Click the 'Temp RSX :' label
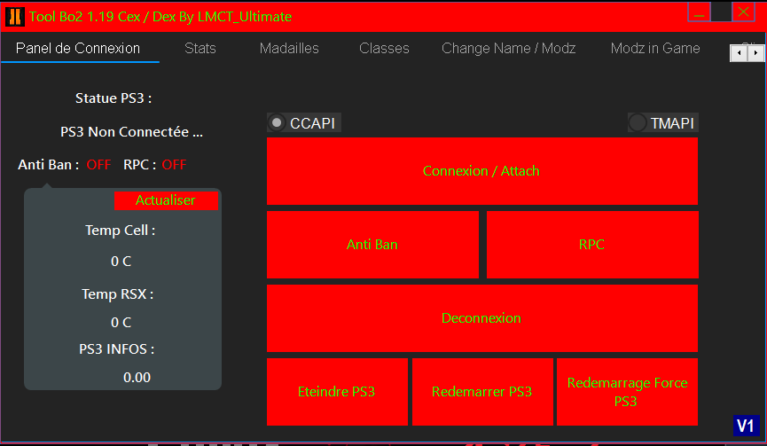The width and height of the screenshot is (767, 446). point(117,294)
